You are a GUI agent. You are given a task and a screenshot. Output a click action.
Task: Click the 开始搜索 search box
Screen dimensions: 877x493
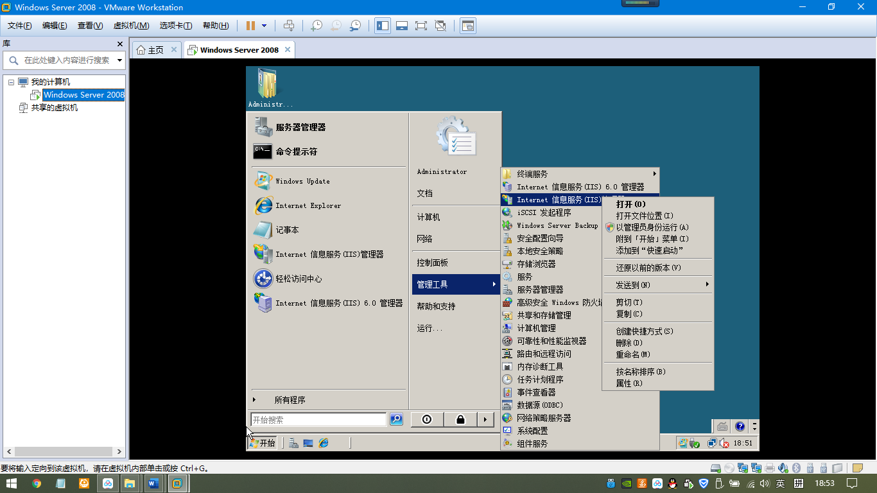(x=318, y=420)
